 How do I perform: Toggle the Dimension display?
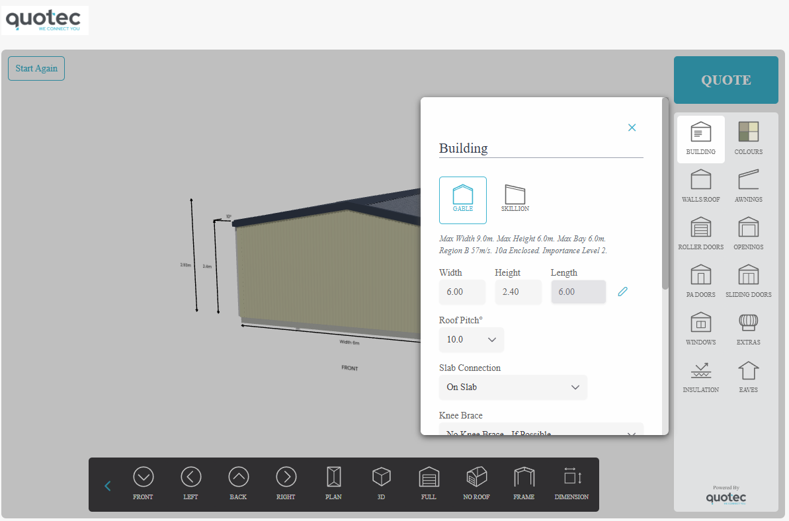pos(571,484)
